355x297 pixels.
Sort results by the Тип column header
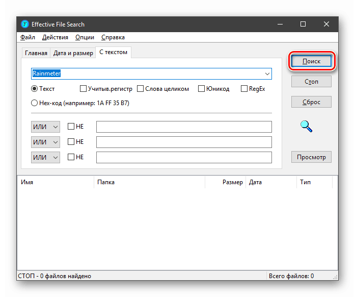[x=314, y=182]
